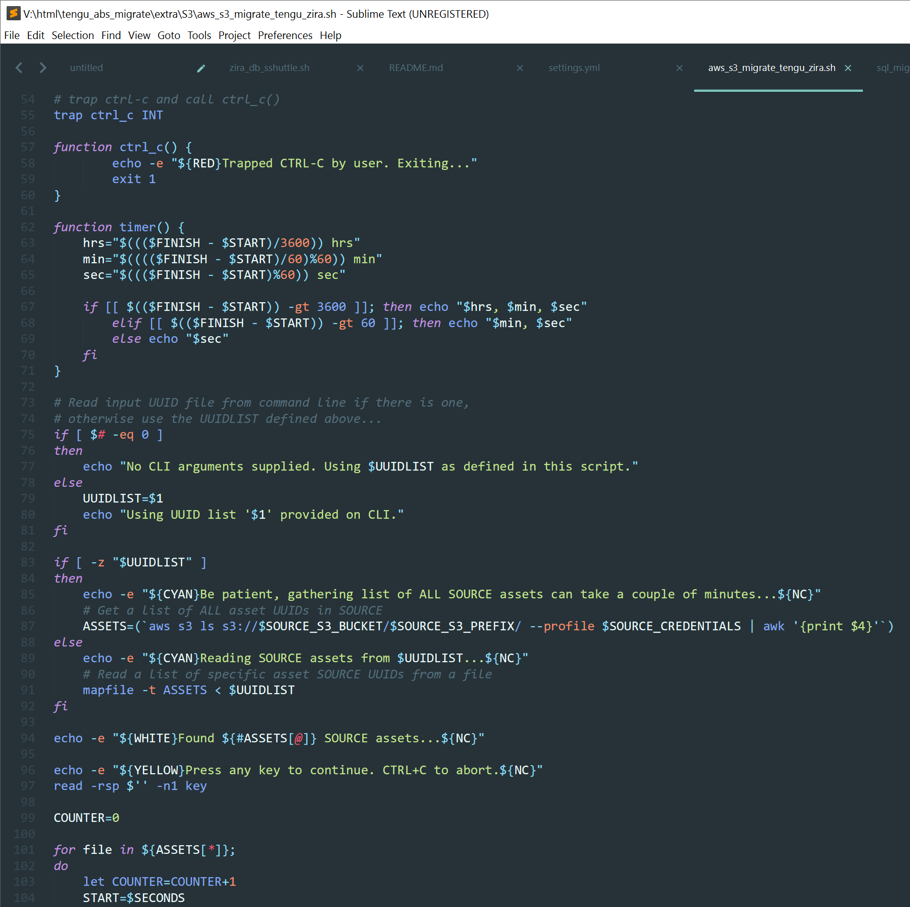Close the aws_s3_migrate_tengu_zira.sh tab

(x=848, y=67)
